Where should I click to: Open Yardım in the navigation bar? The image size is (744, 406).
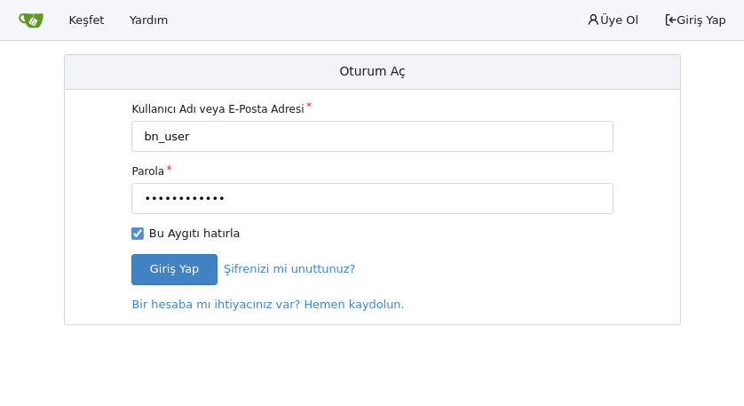[x=148, y=20]
